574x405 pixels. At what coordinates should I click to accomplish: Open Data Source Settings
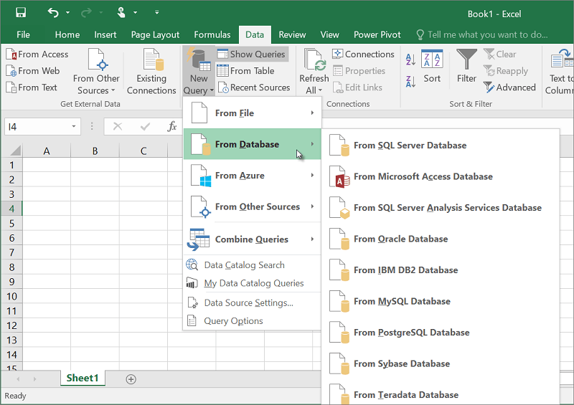(x=248, y=302)
